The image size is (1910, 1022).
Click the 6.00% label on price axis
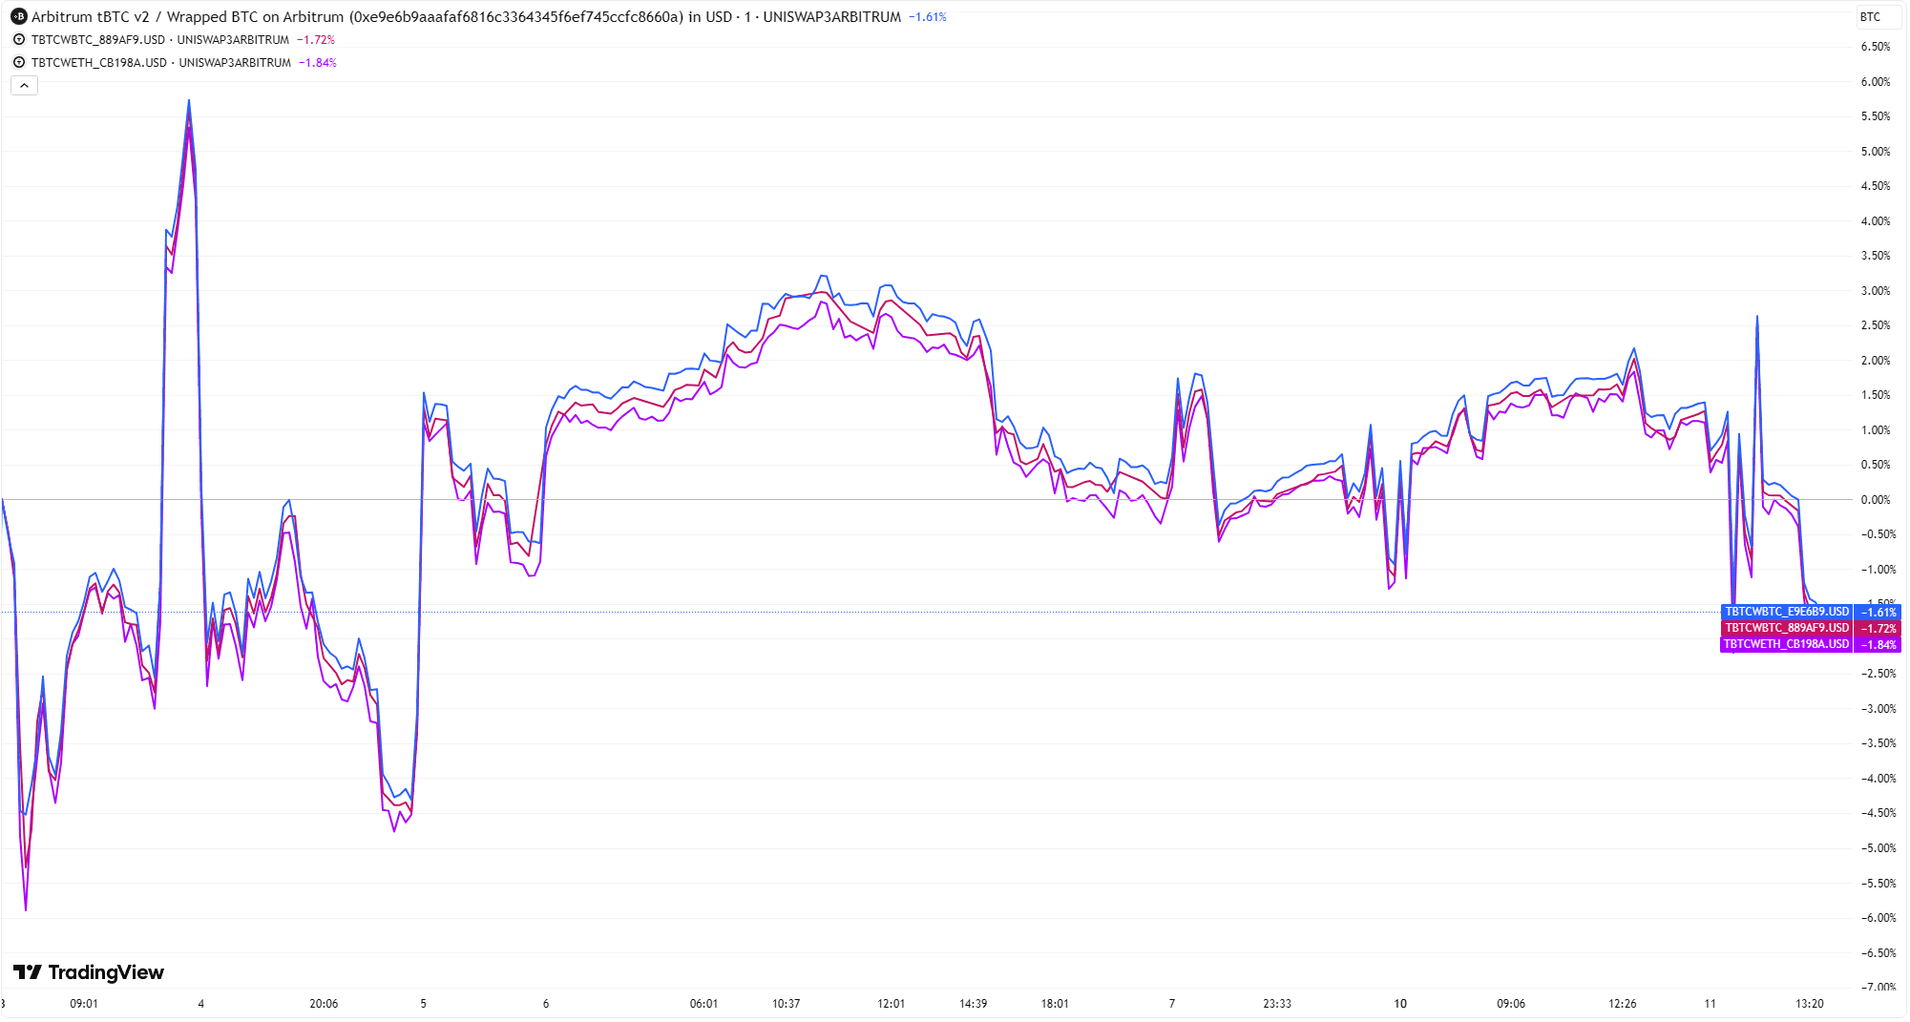click(x=1875, y=82)
